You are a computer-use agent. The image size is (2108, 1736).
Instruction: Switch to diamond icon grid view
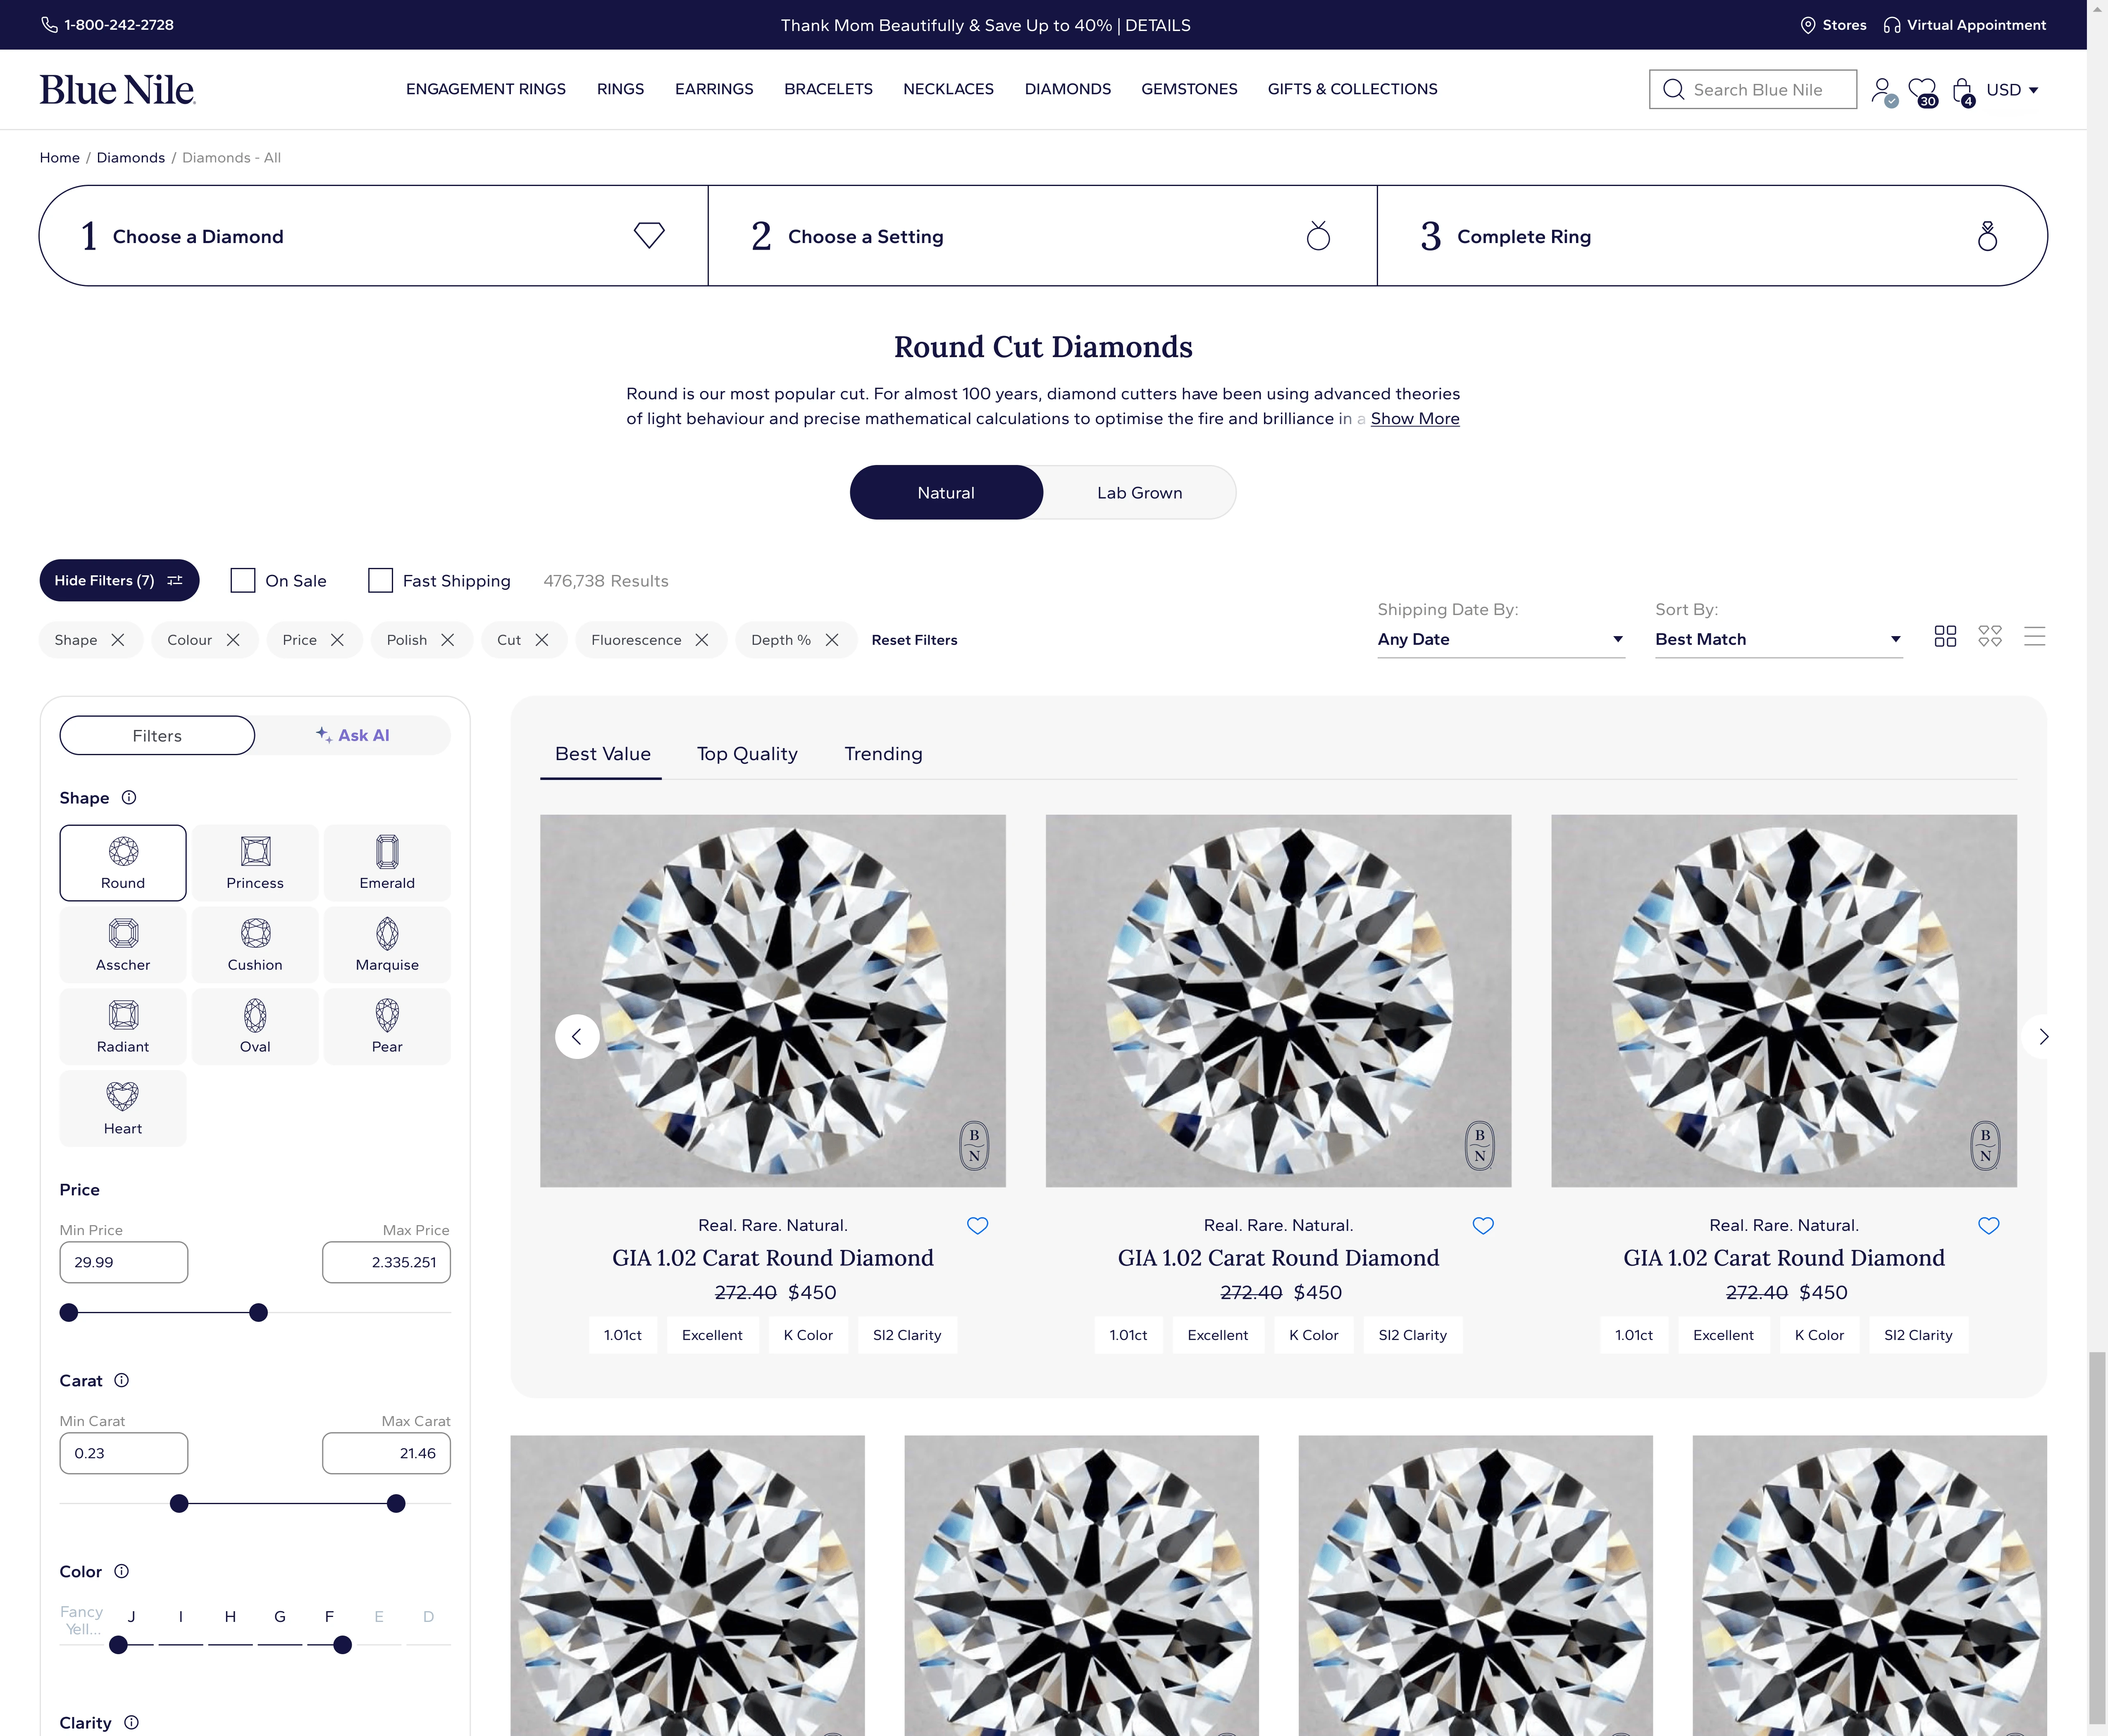click(1990, 637)
